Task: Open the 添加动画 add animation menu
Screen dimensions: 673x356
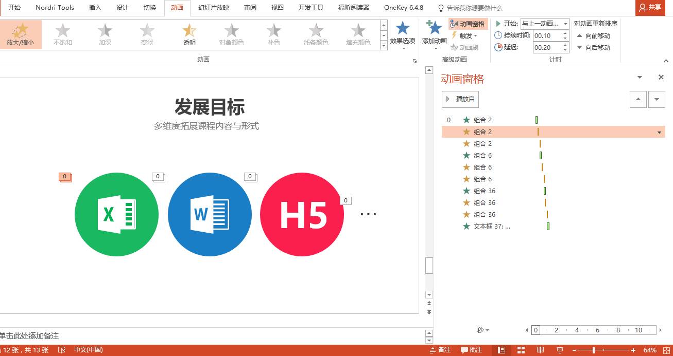Action: [x=434, y=35]
